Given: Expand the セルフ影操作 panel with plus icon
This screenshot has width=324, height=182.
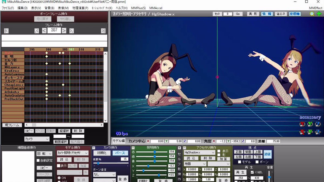Looking at the screenshot, I should point(179,148).
